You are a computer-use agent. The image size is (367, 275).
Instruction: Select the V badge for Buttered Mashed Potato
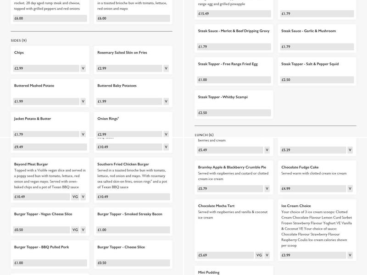[83, 101]
